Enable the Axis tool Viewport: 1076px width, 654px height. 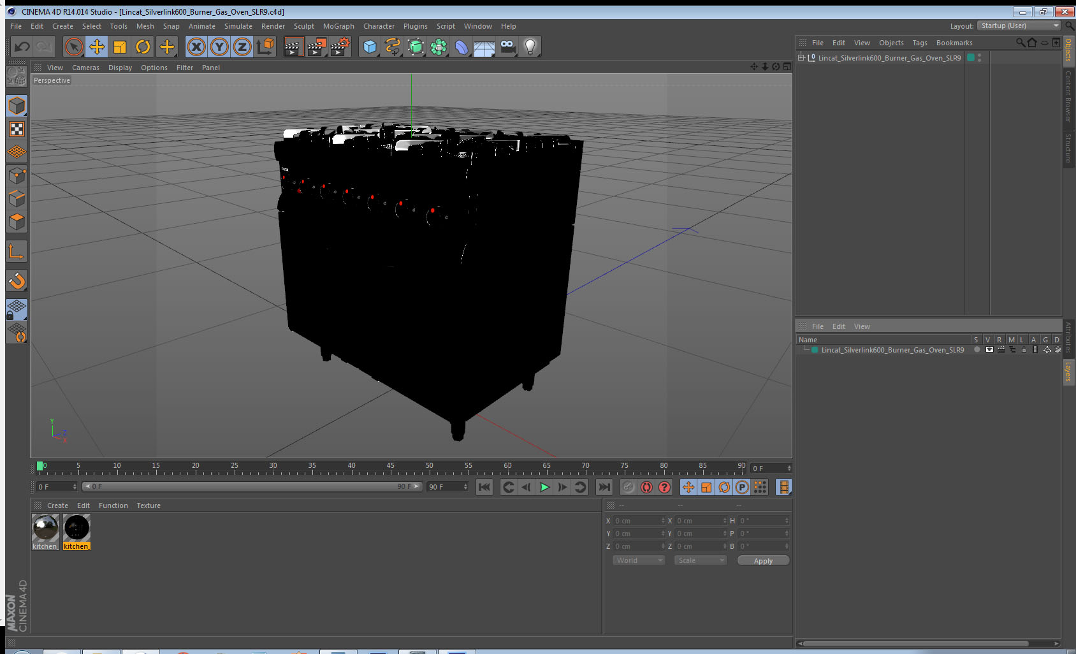[17, 252]
